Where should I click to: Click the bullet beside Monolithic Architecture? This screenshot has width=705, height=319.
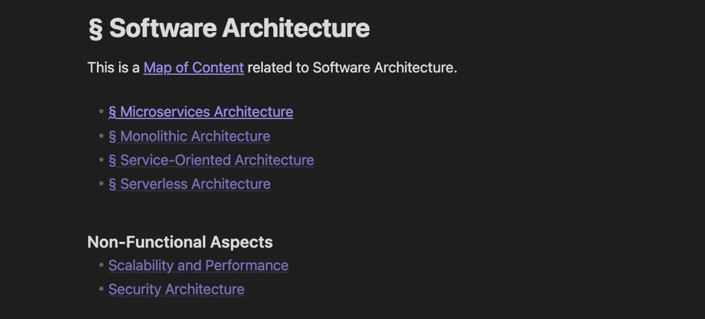102,136
